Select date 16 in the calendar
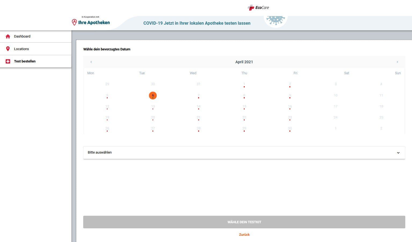This screenshot has width=412, height=242. [x=290, y=106]
